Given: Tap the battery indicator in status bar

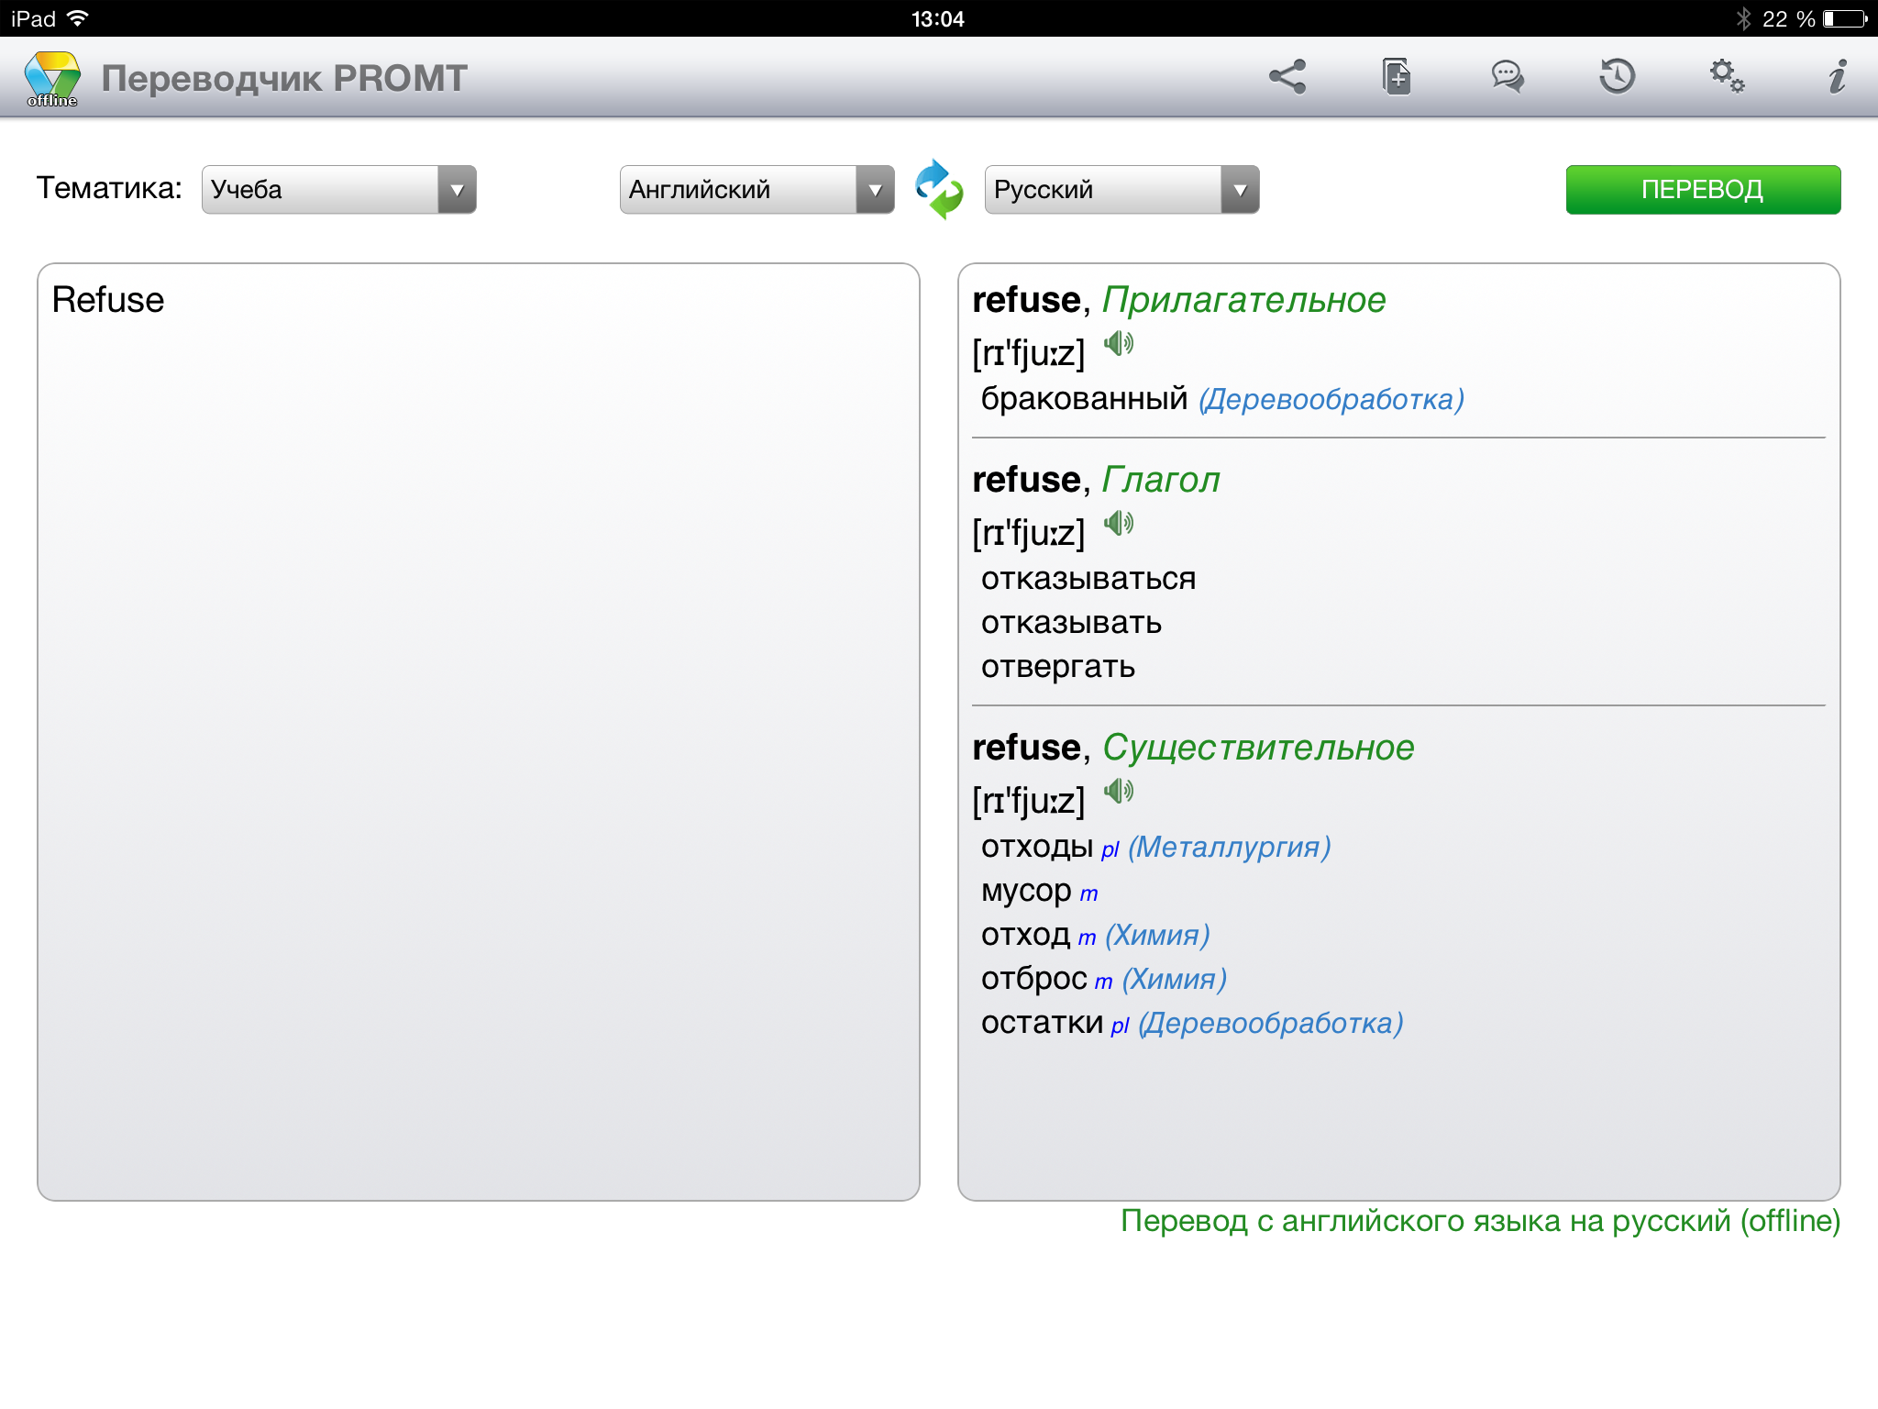Looking at the screenshot, I should click(x=1845, y=18).
